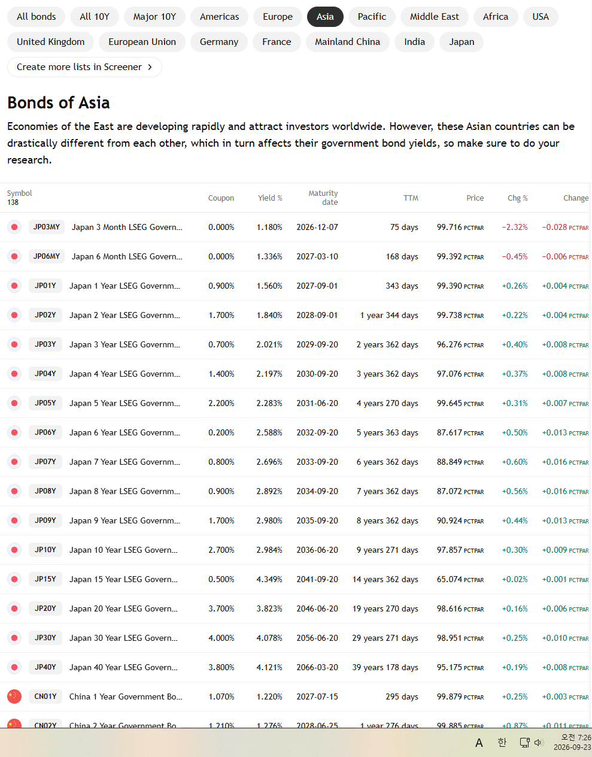Switch to the Europe bonds tab
592x757 pixels.
[278, 17]
